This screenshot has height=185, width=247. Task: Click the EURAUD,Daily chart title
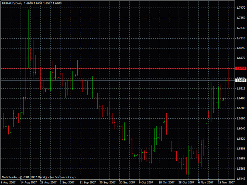12,3
